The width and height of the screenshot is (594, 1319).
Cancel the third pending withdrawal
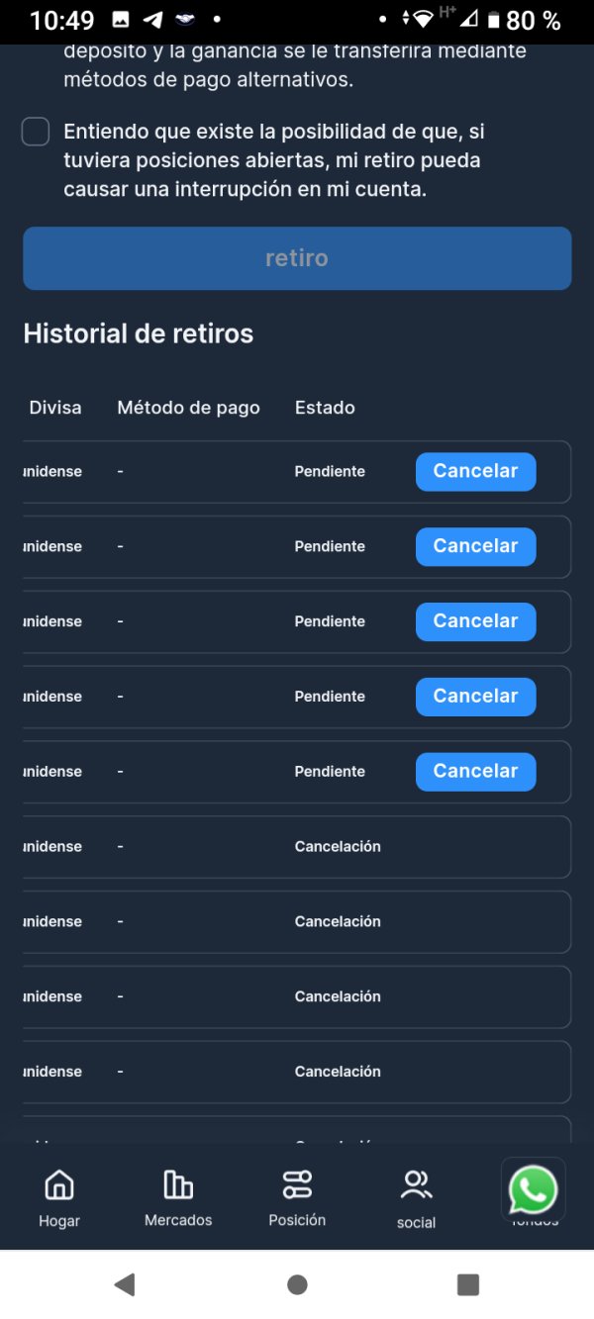[x=475, y=622]
